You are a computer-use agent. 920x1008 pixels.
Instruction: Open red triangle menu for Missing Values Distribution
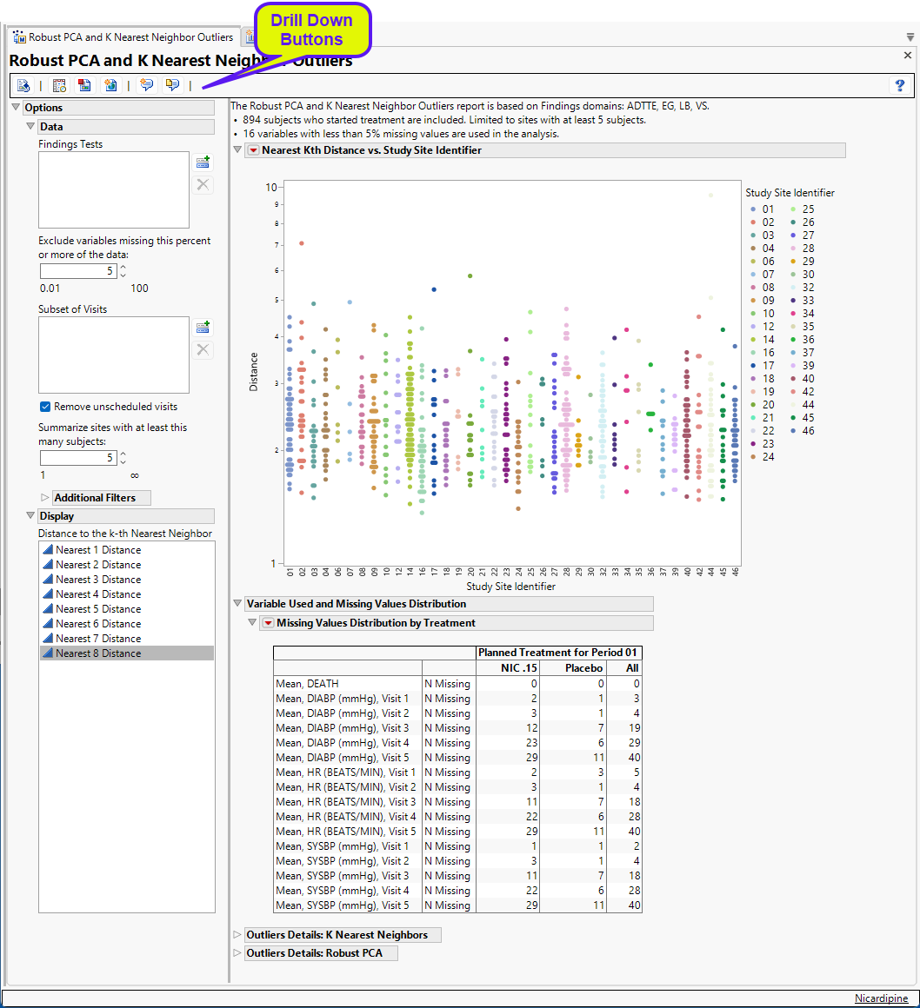268,623
